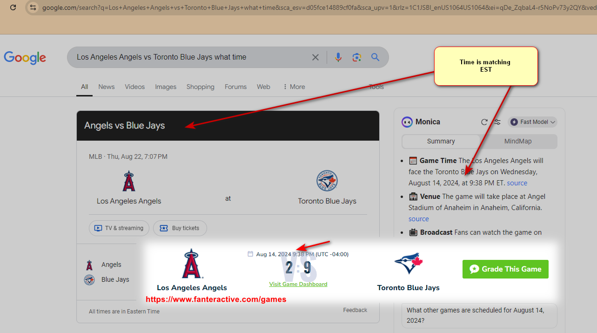
Task: Regenerate Monica answer with refresh icon
Action: point(484,122)
